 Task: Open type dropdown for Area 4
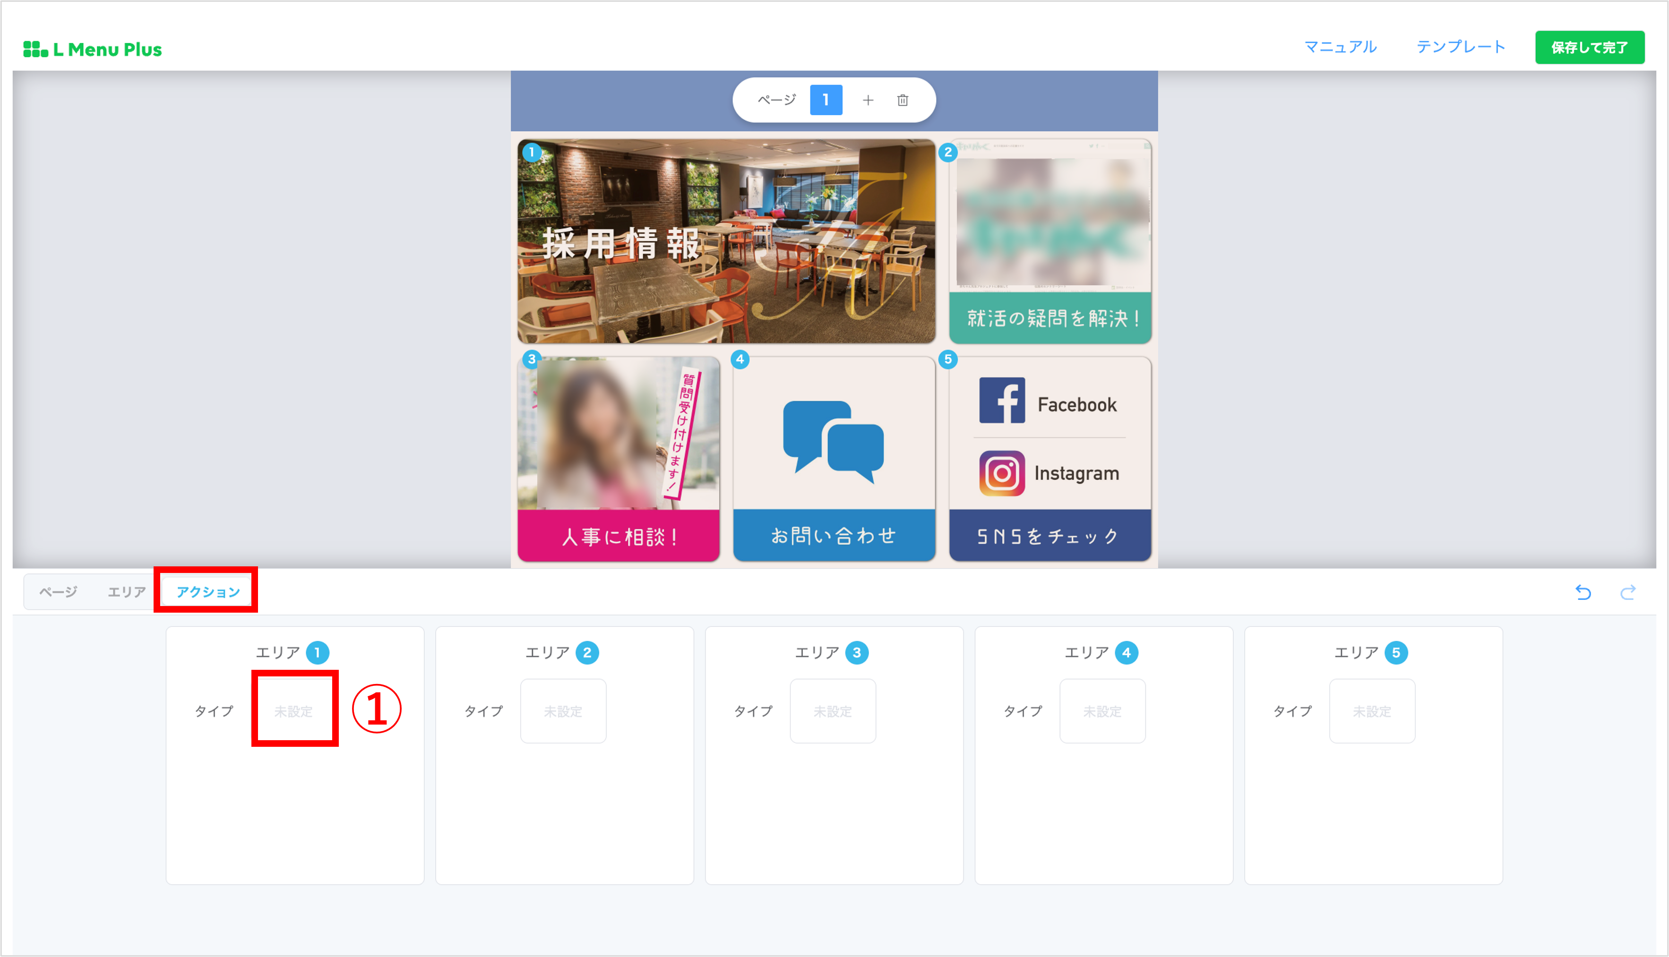[x=1101, y=711]
